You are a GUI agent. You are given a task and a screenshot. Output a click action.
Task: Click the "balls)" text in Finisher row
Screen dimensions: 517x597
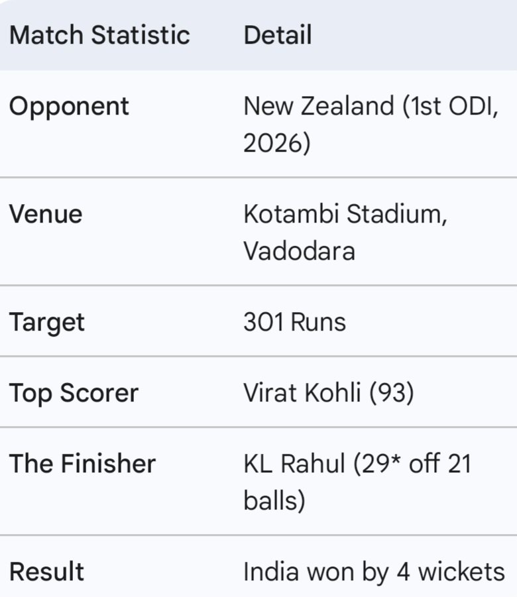coord(274,501)
